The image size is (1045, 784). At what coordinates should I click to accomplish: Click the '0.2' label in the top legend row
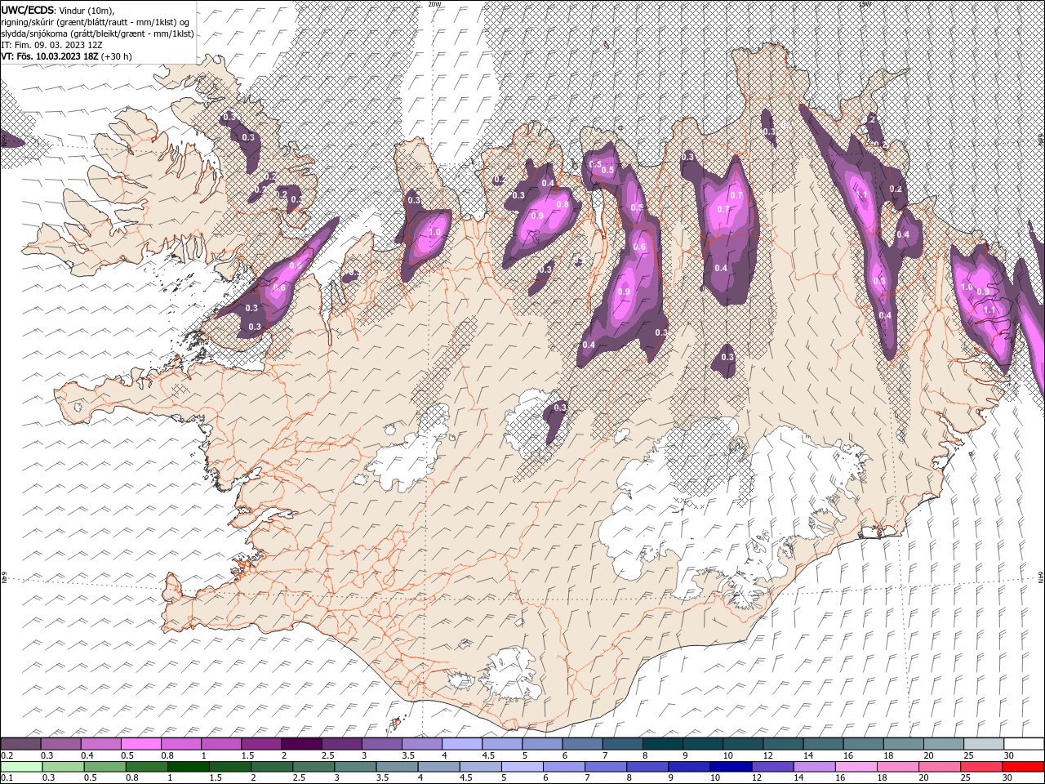click(x=7, y=755)
